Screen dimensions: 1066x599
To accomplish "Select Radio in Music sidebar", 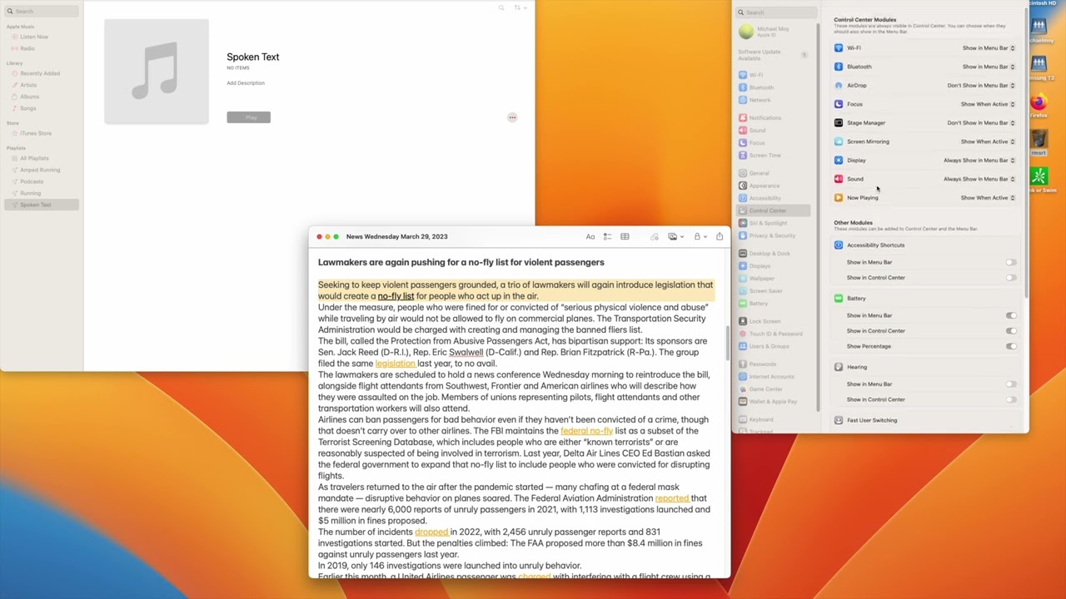I will click(x=42, y=48).
